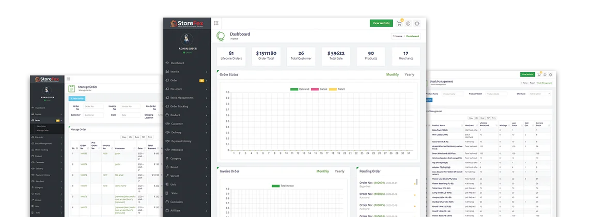This screenshot has width=589, height=217.
Task: Click the Affiliate sidebar icon in center window
Action: pos(167,211)
